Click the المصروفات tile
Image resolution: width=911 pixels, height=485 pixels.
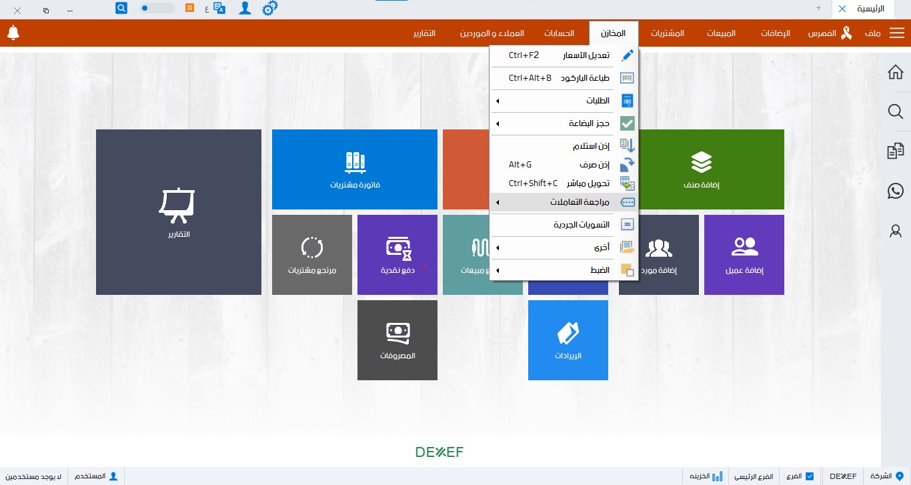[397, 340]
